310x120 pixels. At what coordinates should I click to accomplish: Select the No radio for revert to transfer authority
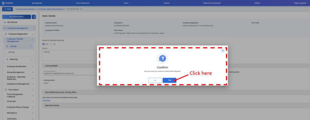point(51,44)
